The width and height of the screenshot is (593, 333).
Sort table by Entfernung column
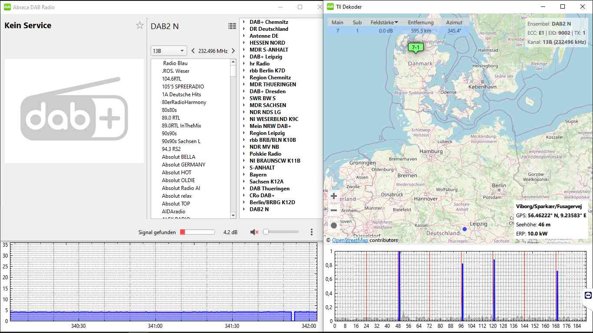click(420, 23)
